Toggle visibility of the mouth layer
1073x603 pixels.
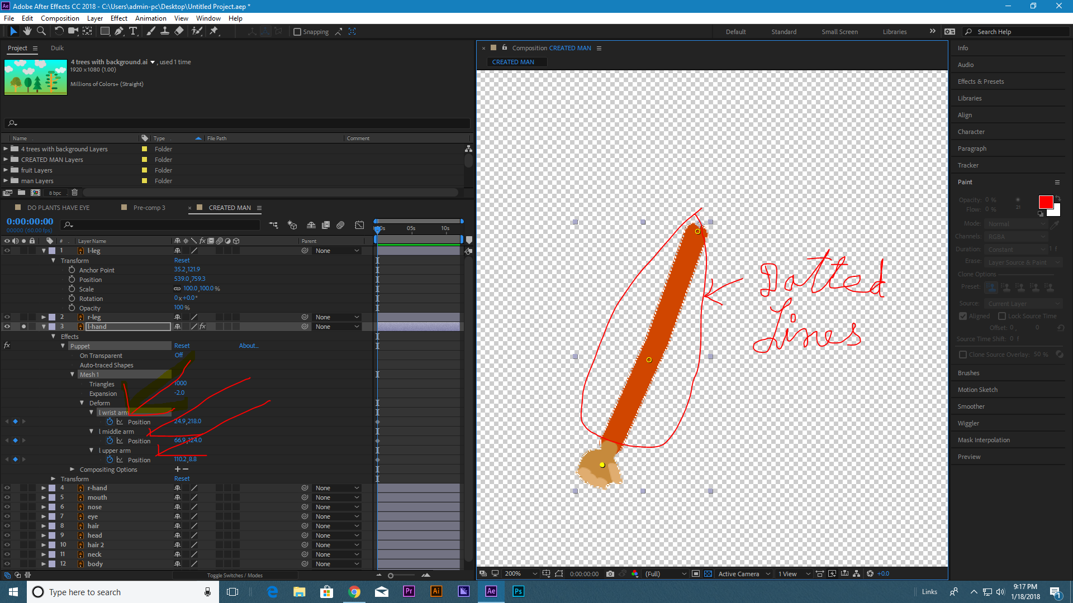click(7, 497)
